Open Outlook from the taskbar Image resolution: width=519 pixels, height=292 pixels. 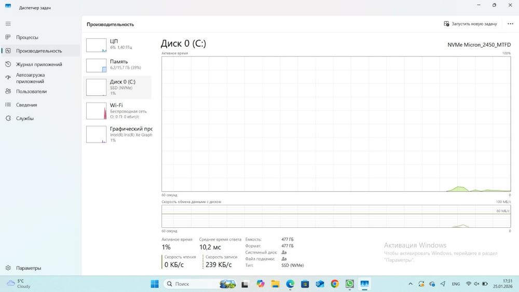(320, 284)
